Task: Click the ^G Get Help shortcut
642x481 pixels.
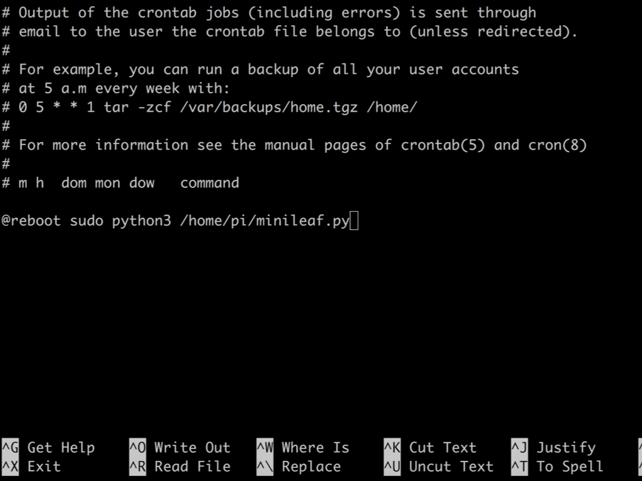Action: (x=48, y=447)
